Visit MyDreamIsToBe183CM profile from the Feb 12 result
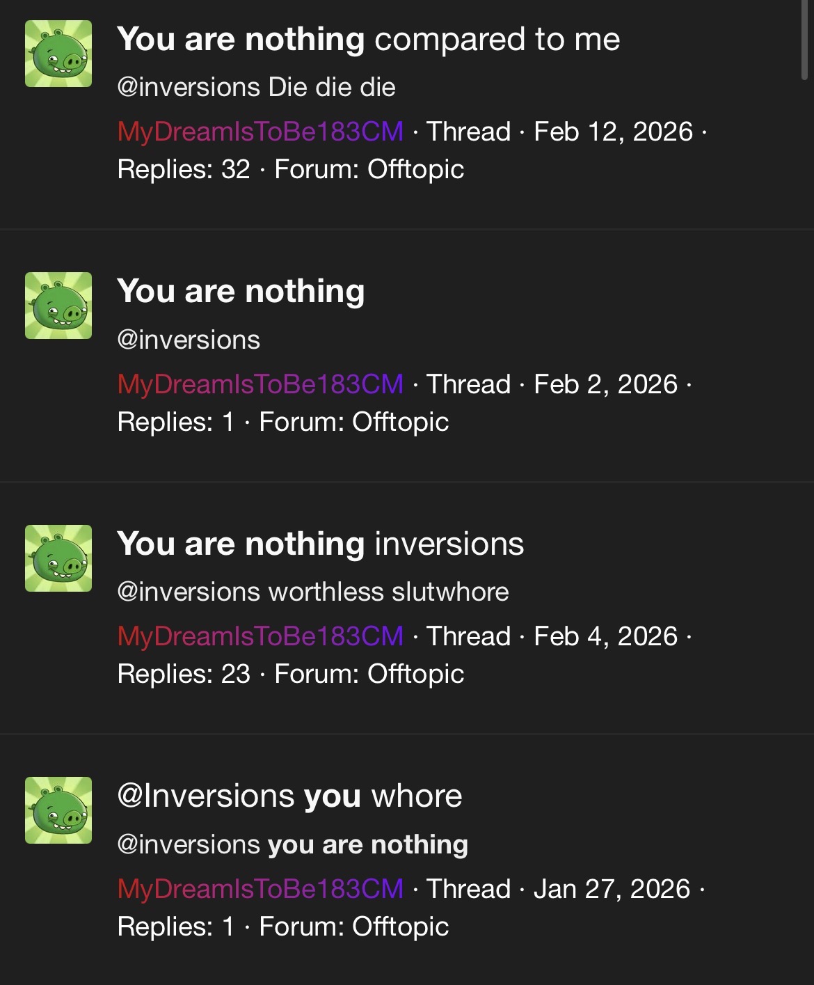Image resolution: width=814 pixels, height=985 pixels. point(260,132)
